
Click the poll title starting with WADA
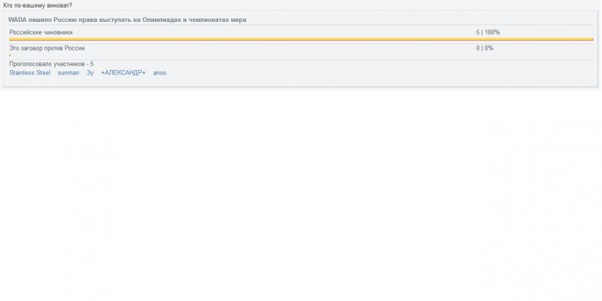tap(127, 20)
